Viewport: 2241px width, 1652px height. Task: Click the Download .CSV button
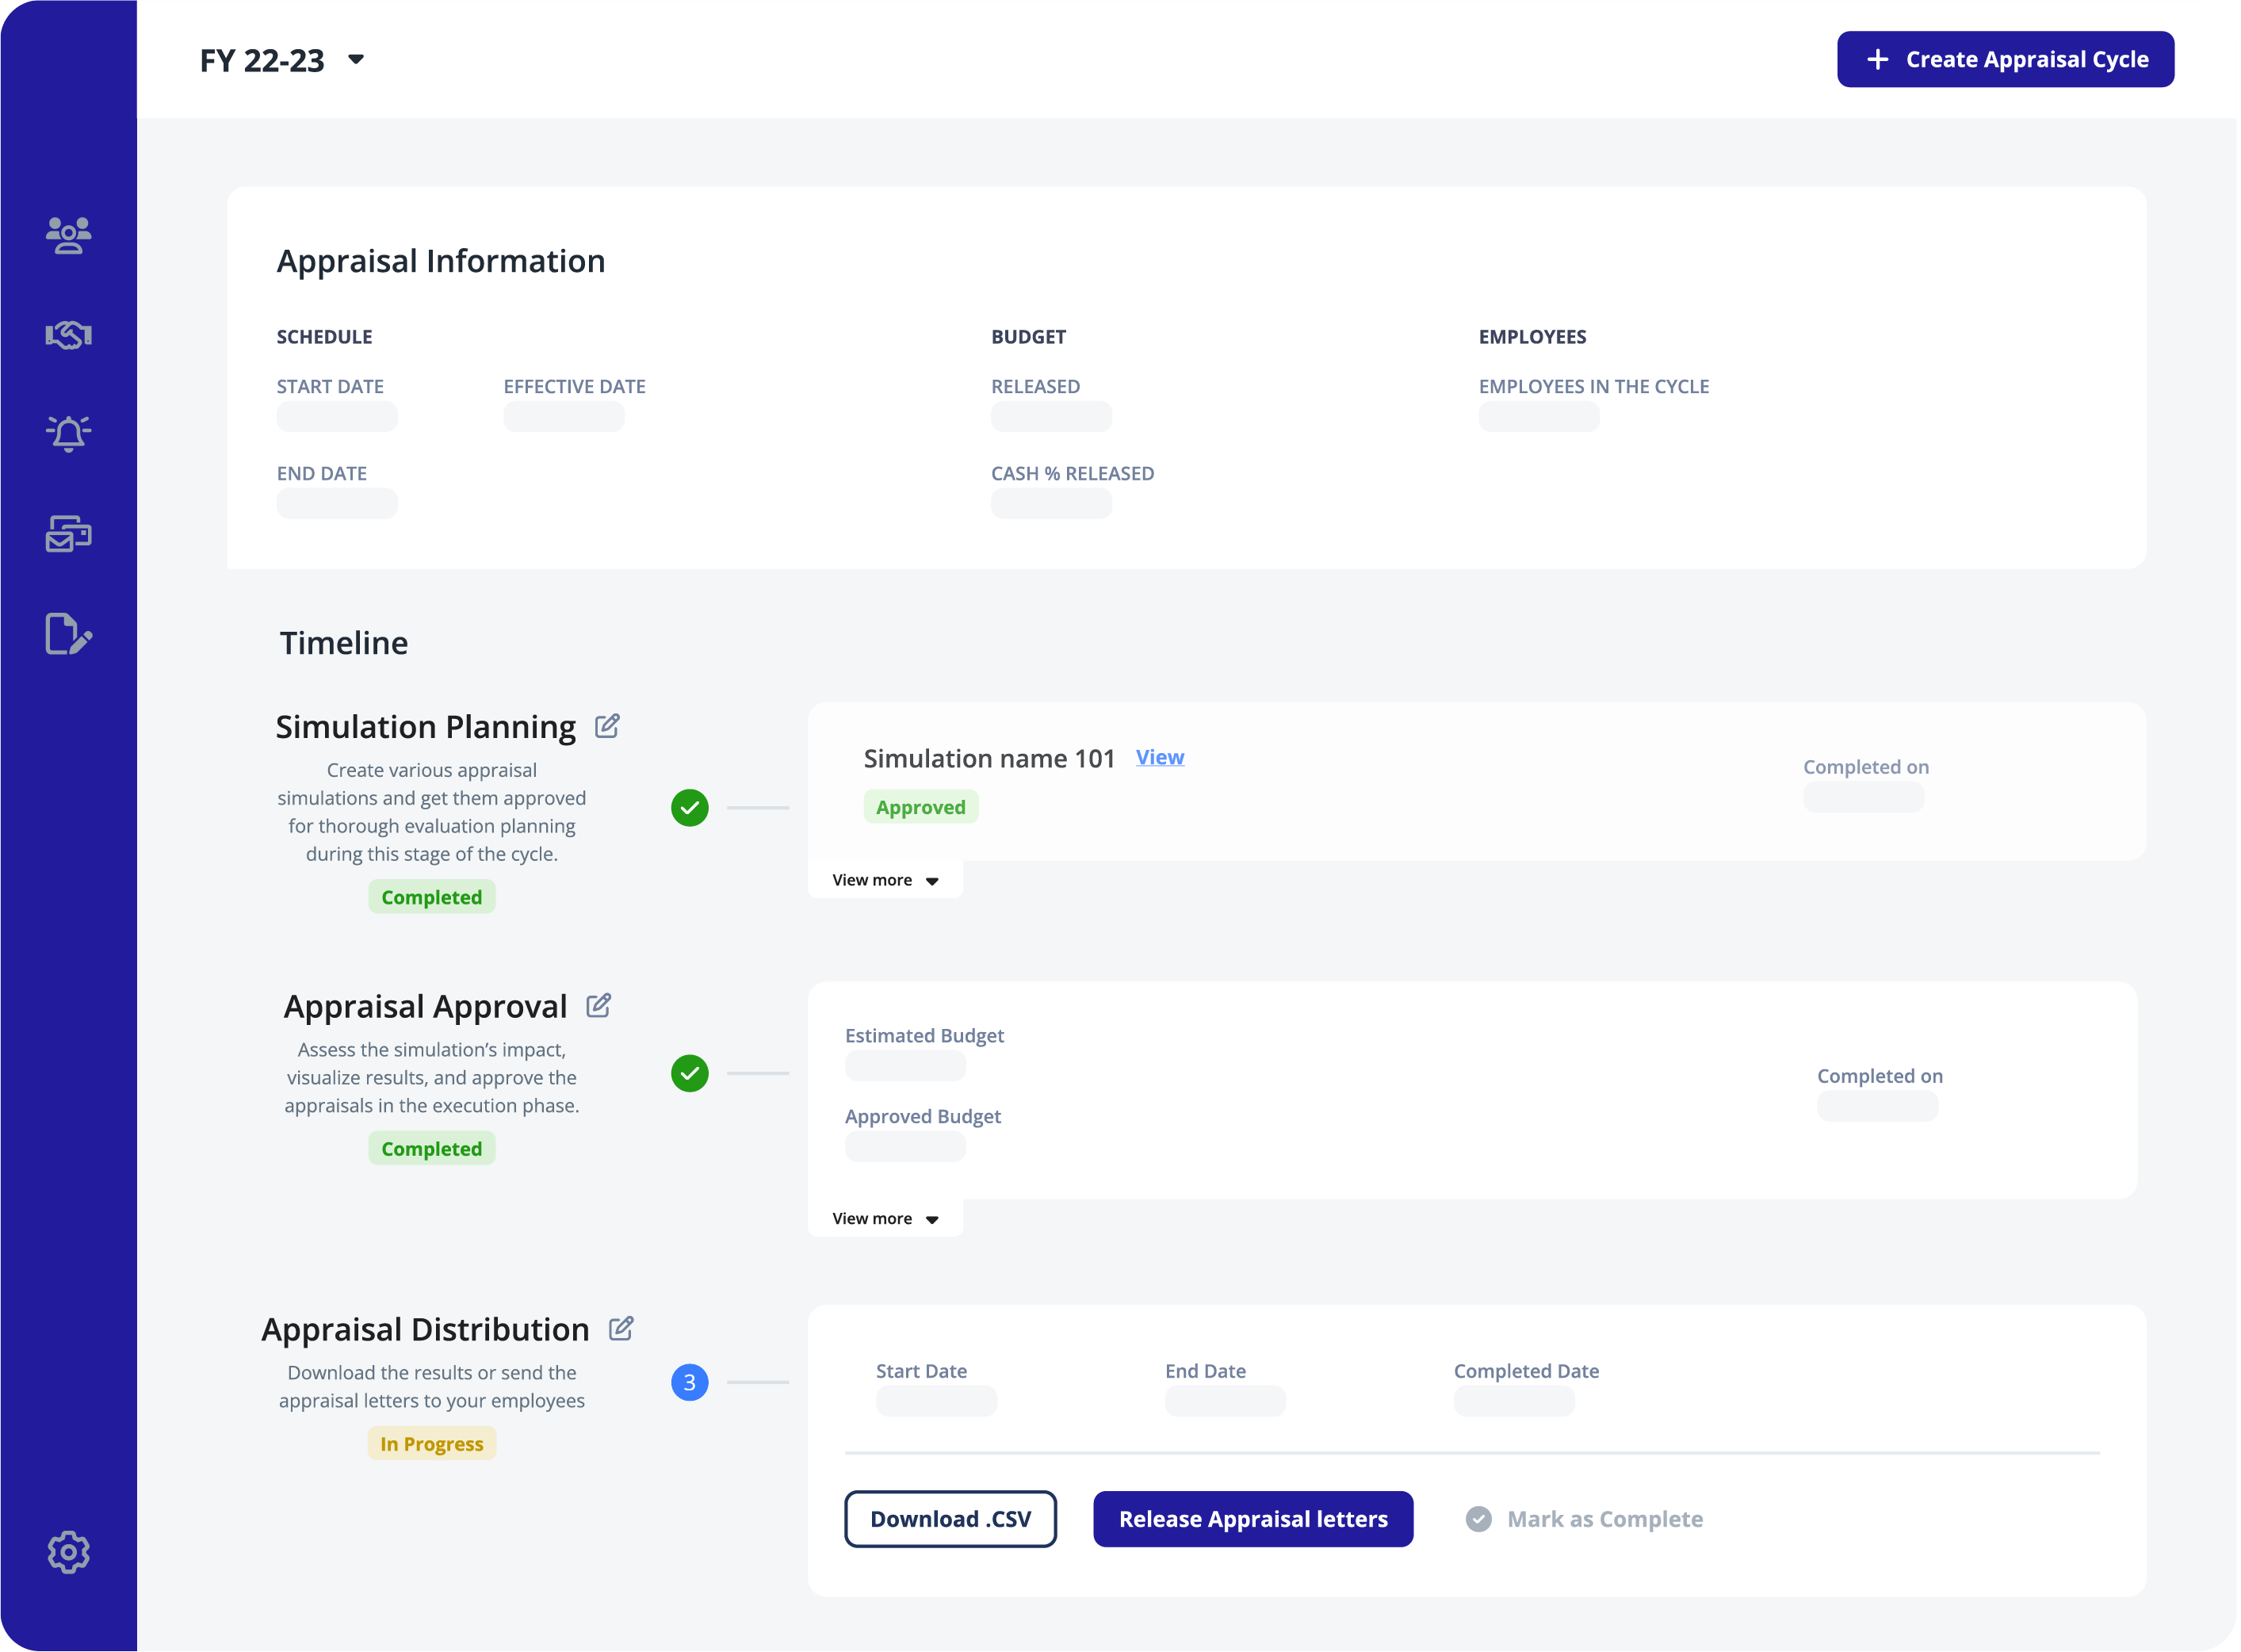tap(950, 1518)
